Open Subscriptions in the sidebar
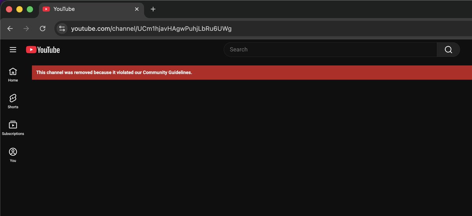The width and height of the screenshot is (472, 216). coord(13,128)
